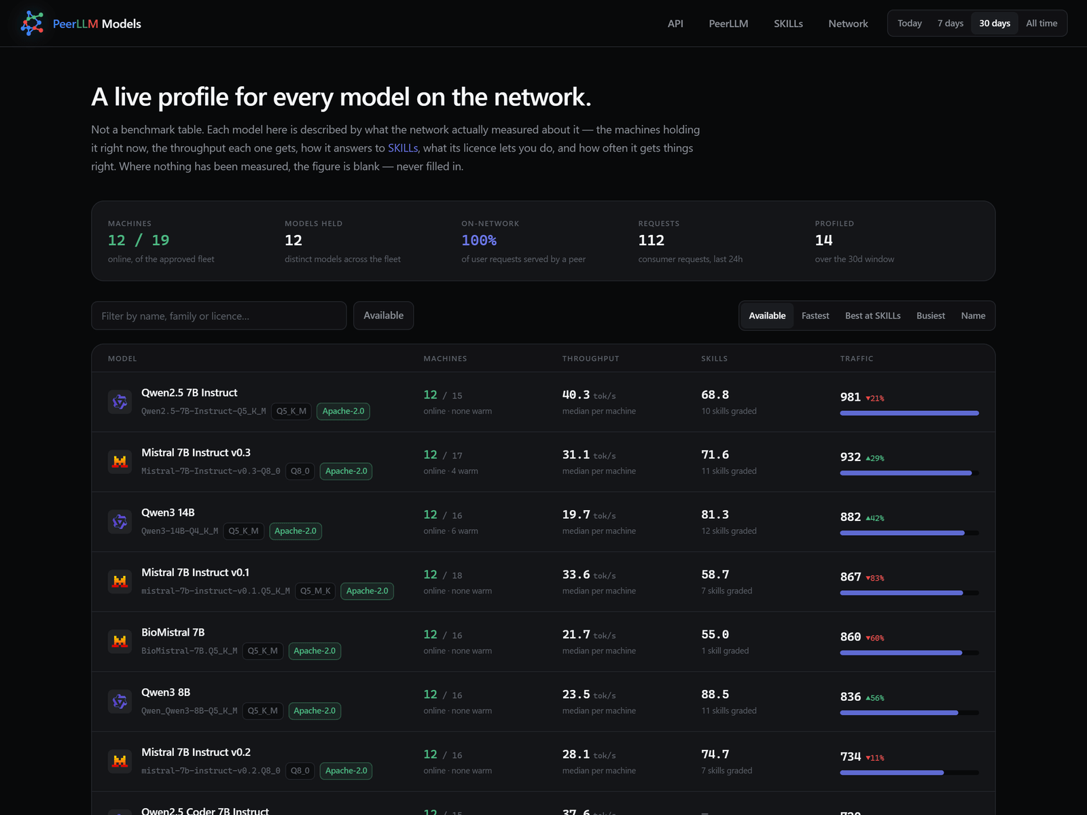This screenshot has height=815, width=1087.
Task: Click the Mistral 7B Instruct v0.2 icon
Action: point(120,761)
